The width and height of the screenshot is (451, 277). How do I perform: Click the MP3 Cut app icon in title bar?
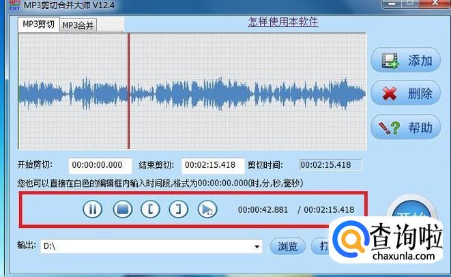point(14,5)
